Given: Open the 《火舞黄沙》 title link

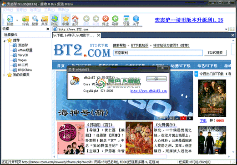Looking at the screenshot, I should 166,125.
